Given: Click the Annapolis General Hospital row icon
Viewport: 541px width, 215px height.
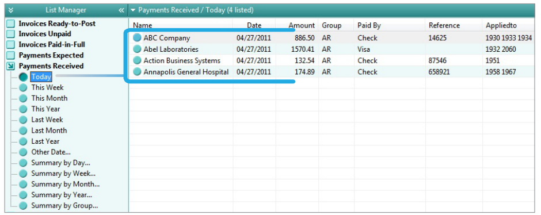Looking at the screenshot, I should 138,72.
